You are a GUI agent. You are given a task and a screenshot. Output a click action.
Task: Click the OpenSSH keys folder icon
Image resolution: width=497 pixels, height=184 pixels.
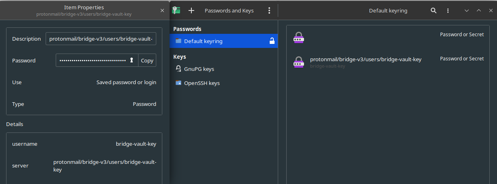[x=178, y=83]
